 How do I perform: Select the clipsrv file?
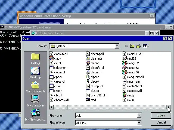pyautogui.click(x=92, y=82)
